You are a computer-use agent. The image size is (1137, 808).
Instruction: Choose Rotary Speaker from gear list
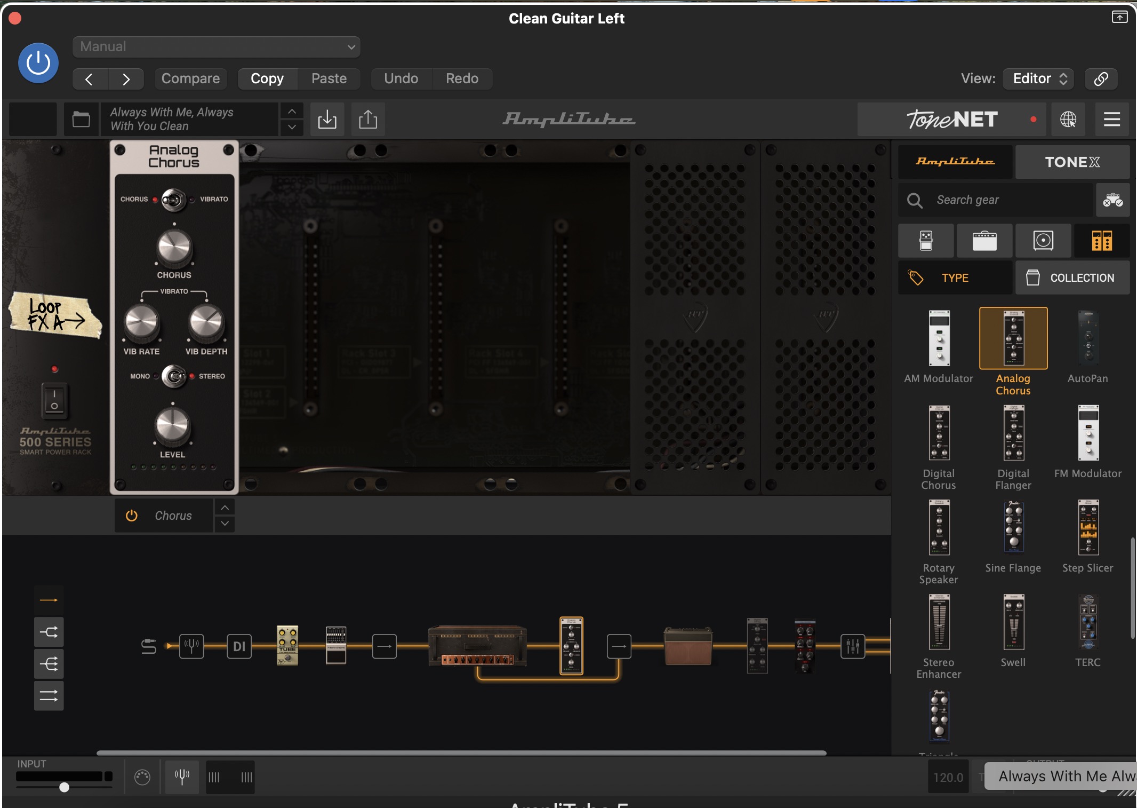[x=939, y=542]
